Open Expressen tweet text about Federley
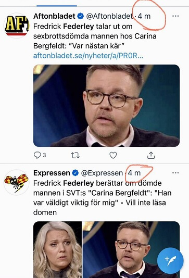The width and height of the screenshot is (189, 278). point(102,198)
